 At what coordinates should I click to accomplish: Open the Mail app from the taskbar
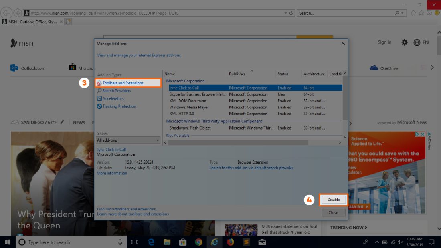click(x=262, y=242)
